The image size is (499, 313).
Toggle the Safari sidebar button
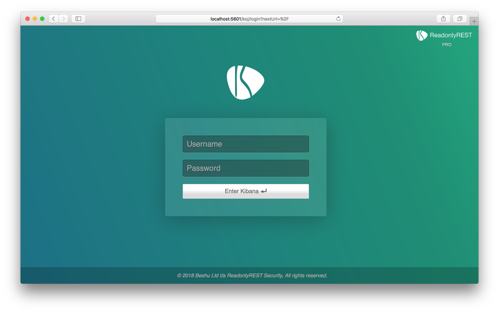click(78, 19)
